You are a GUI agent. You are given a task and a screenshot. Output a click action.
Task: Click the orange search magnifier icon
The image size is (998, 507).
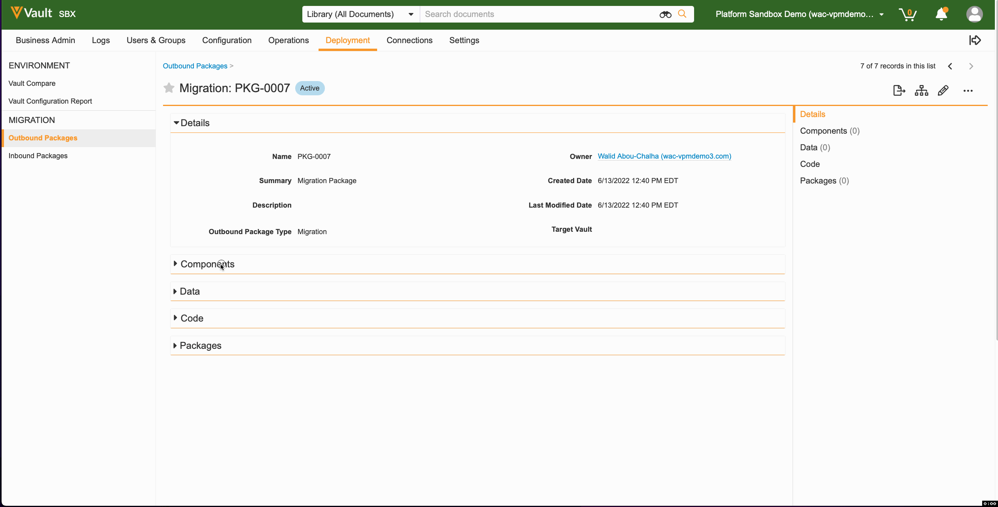click(682, 14)
